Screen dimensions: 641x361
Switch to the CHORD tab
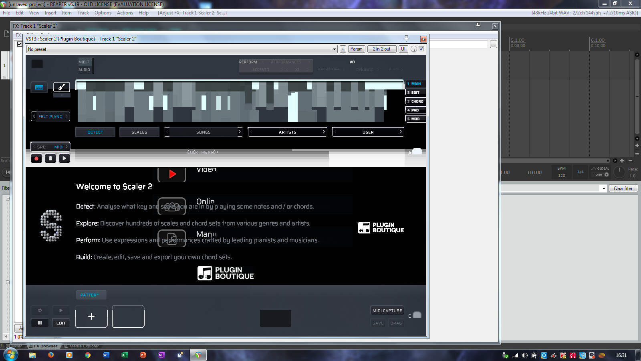click(x=416, y=101)
